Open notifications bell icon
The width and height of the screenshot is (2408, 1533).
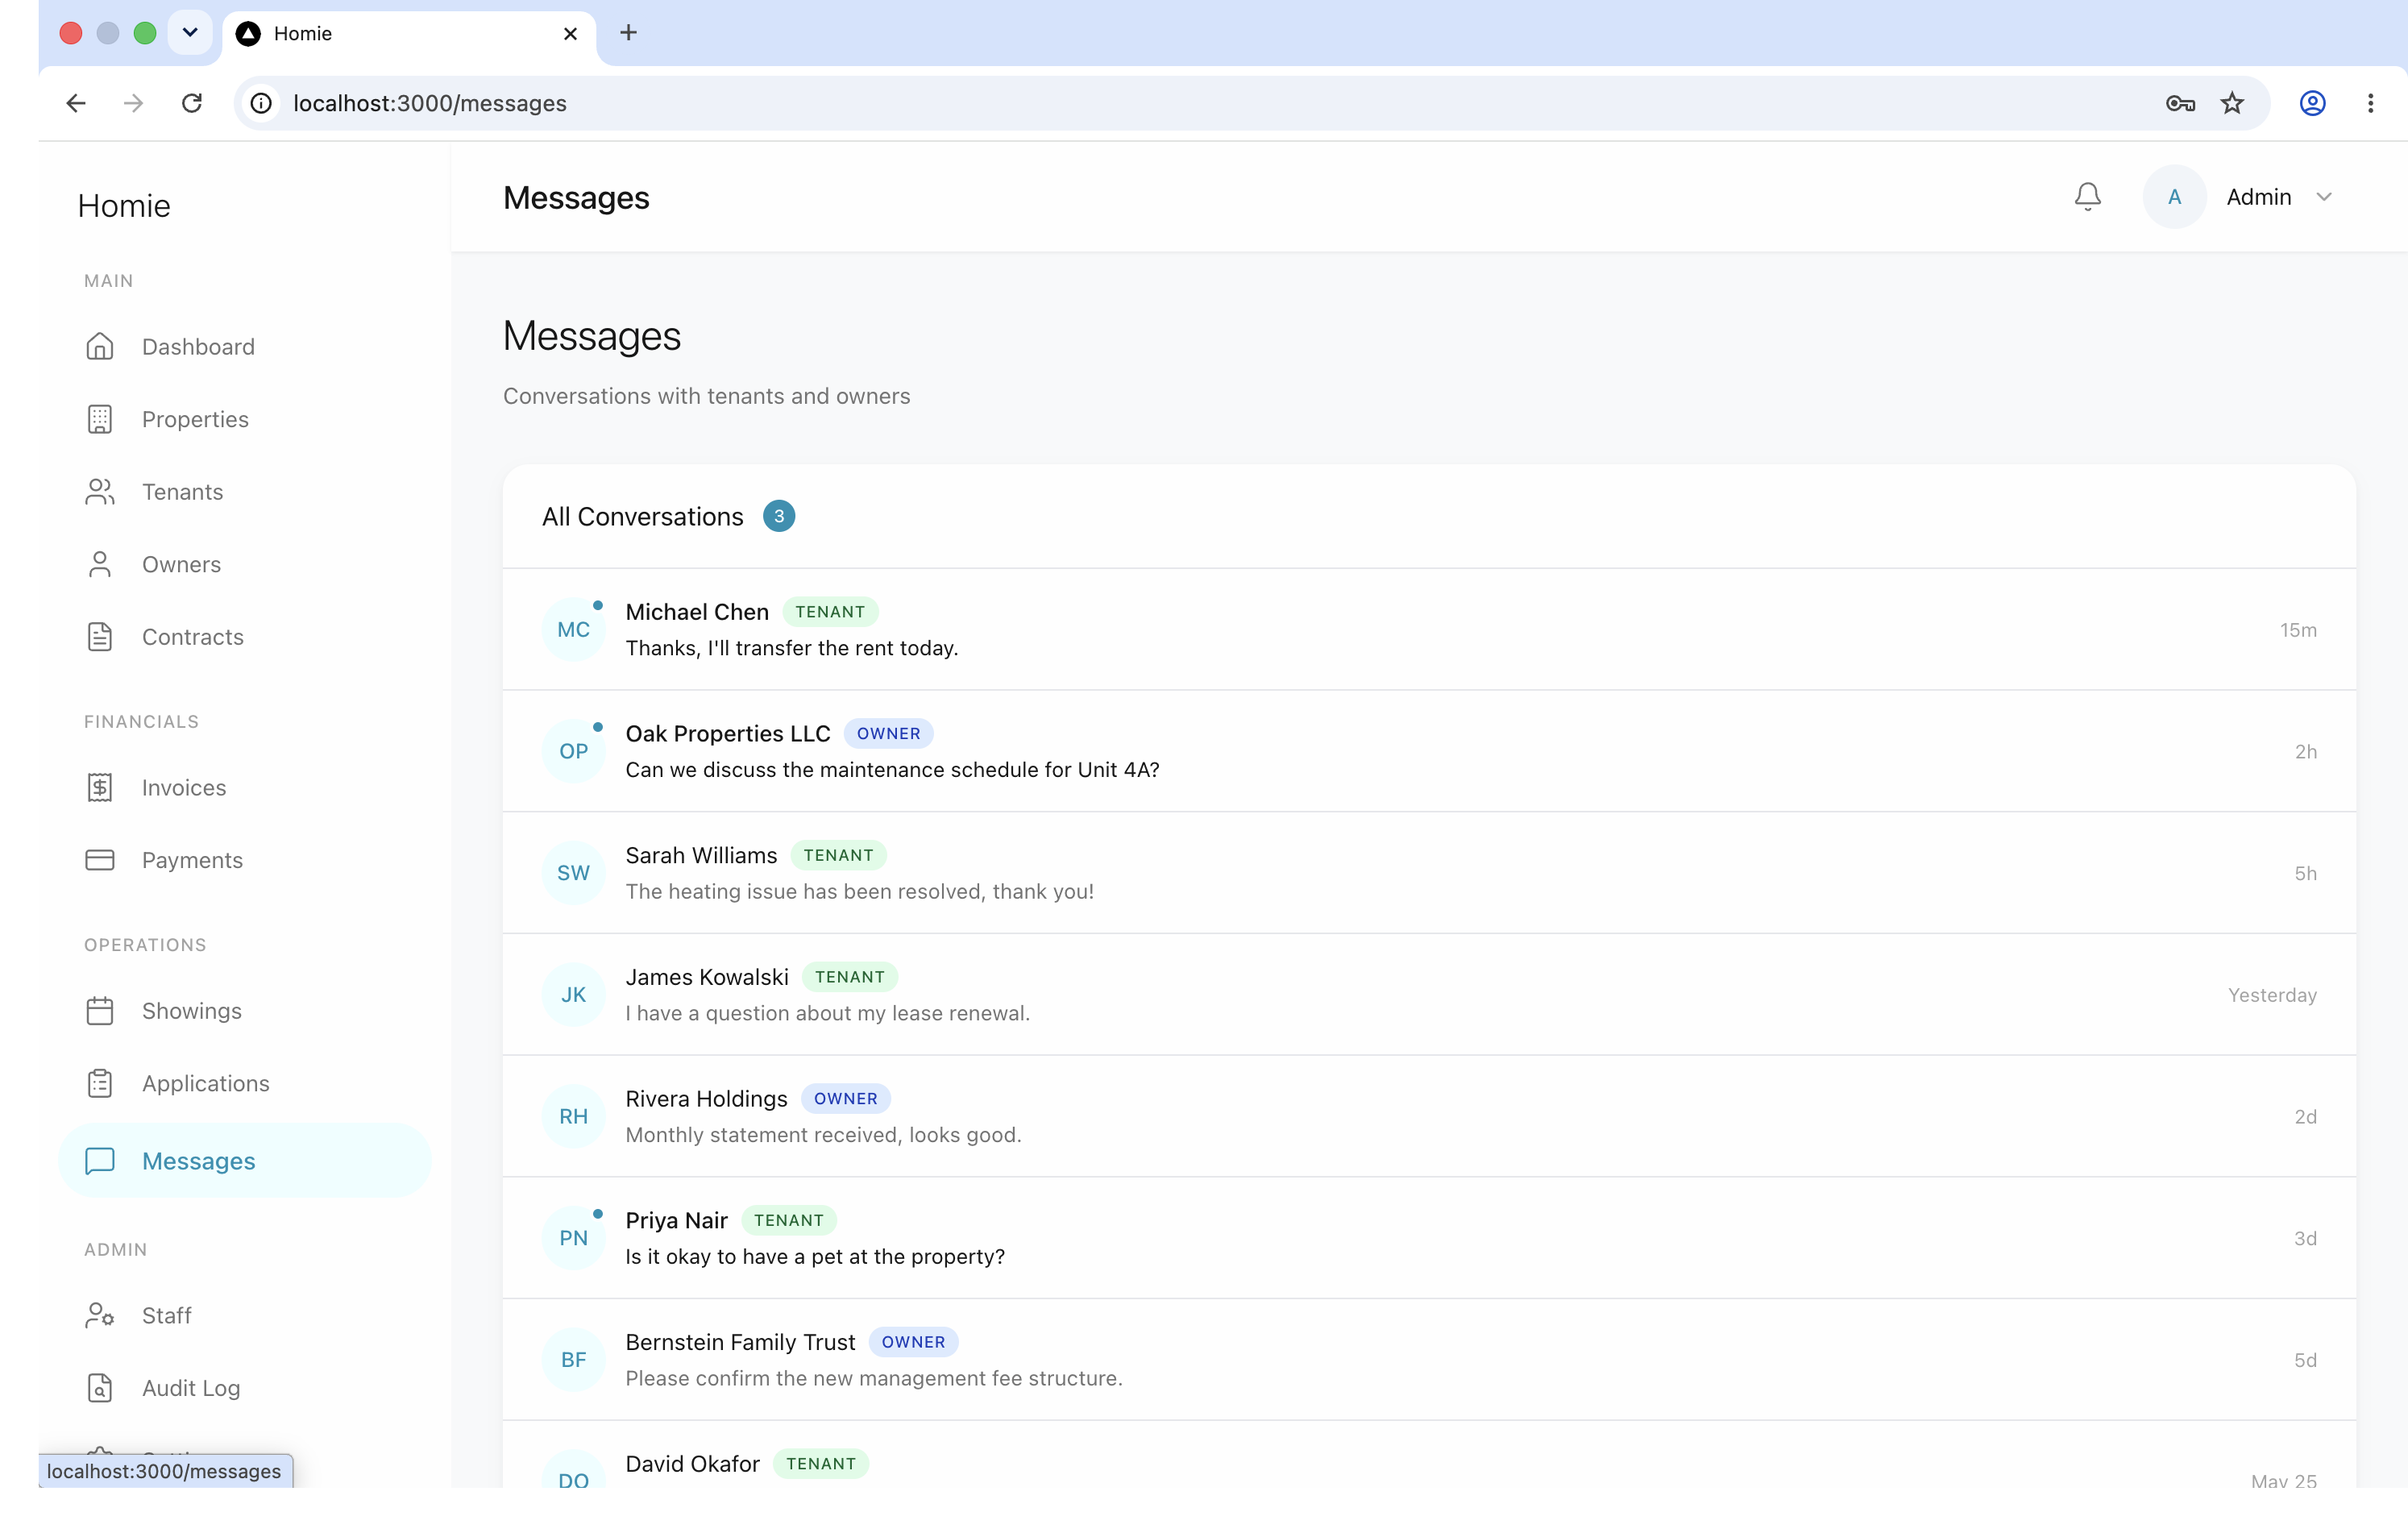coord(2087,197)
